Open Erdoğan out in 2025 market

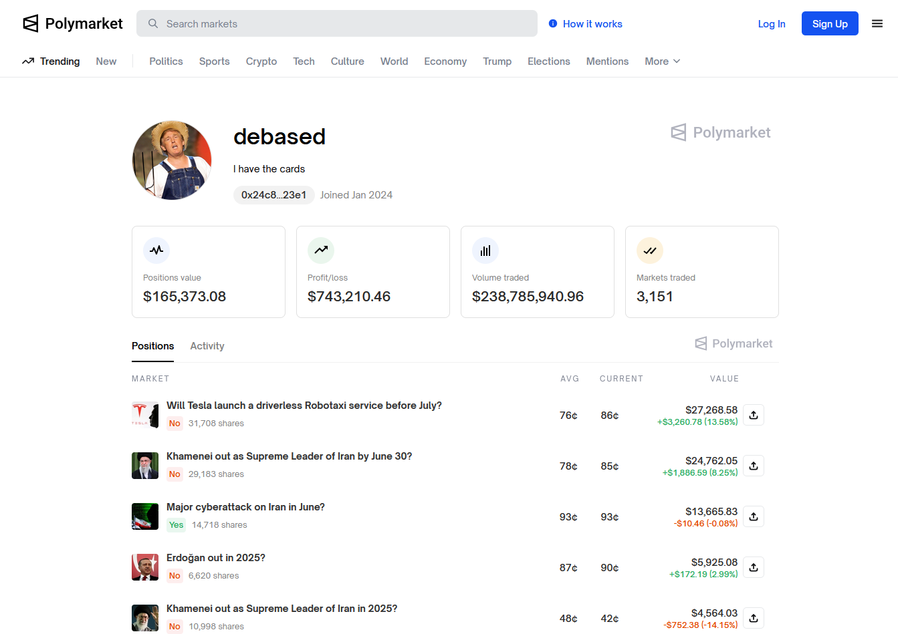(x=216, y=558)
